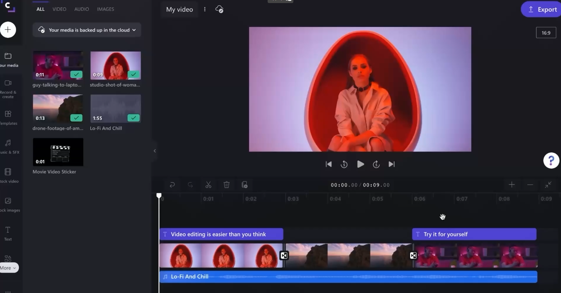Zoom out the timeline
561x293 pixels.
530,184
